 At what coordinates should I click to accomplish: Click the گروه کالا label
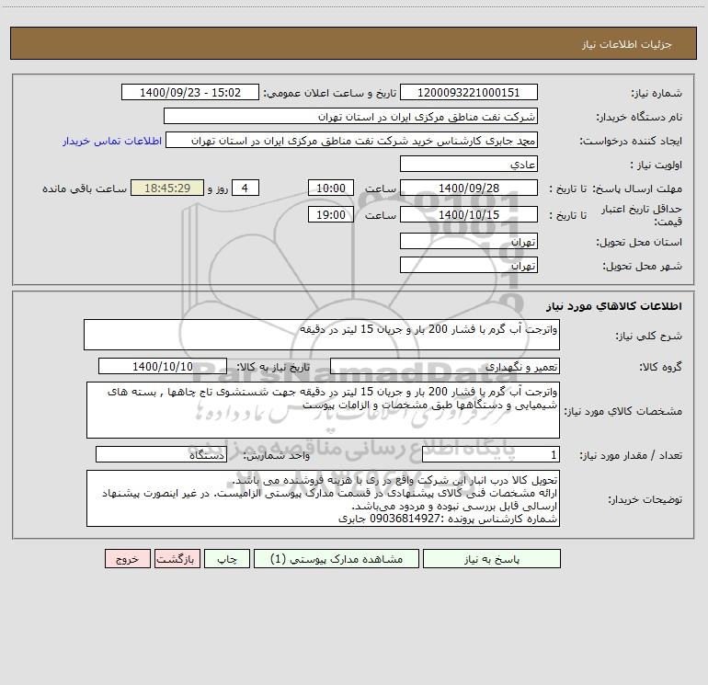[x=660, y=367]
